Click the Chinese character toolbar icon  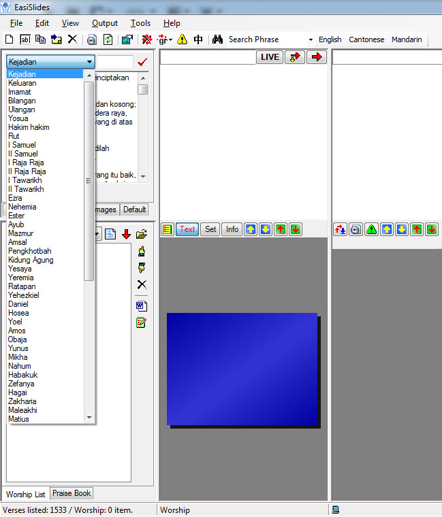coord(198,39)
